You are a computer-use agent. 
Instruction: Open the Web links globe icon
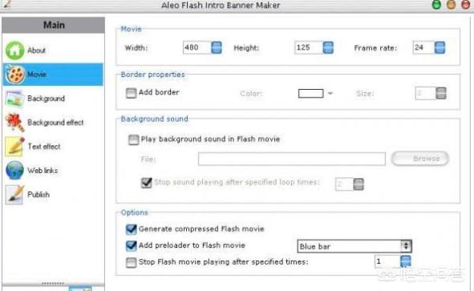click(14, 170)
